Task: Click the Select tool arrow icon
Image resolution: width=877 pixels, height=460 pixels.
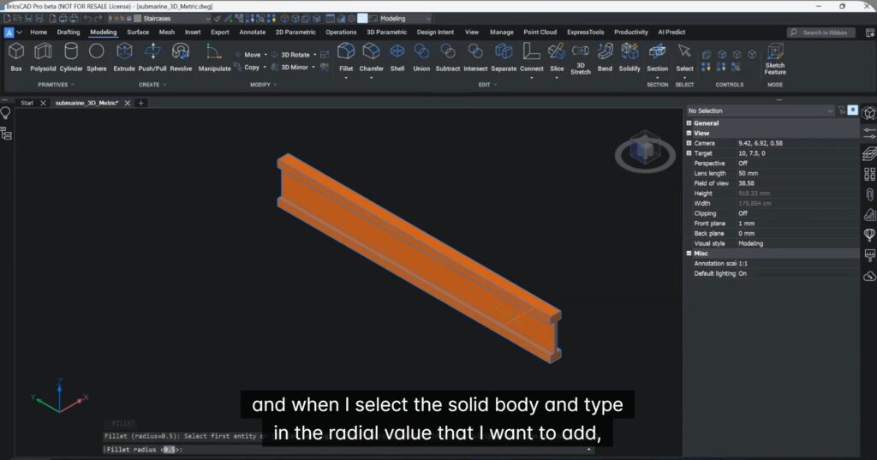Action: (x=684, y=51)
